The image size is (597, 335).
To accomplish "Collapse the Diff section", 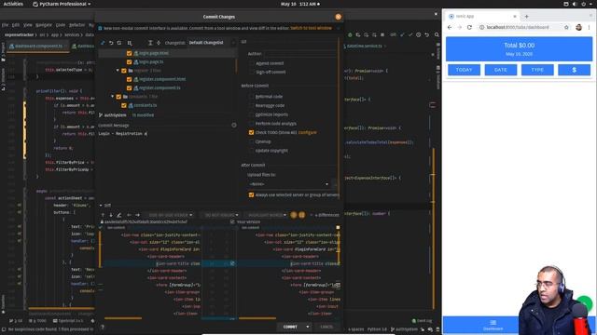I will coord(101,206).
